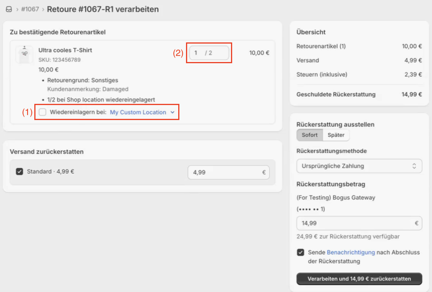Click the euro symbol in shipping amount field
Image resolution: width=432 pixels, height=292 pixels.
pos(264,173)
